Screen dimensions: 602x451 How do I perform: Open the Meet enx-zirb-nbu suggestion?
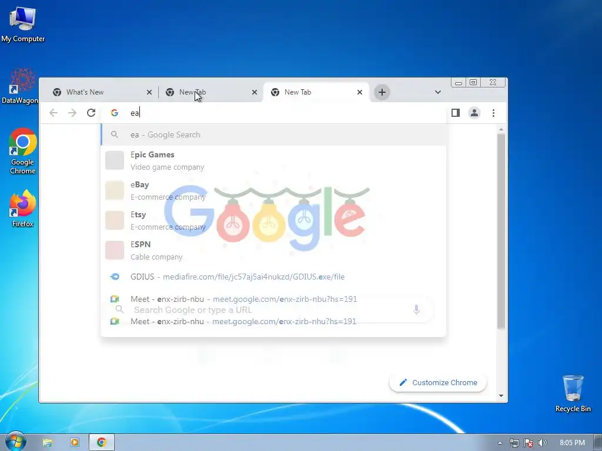(273, 299)
